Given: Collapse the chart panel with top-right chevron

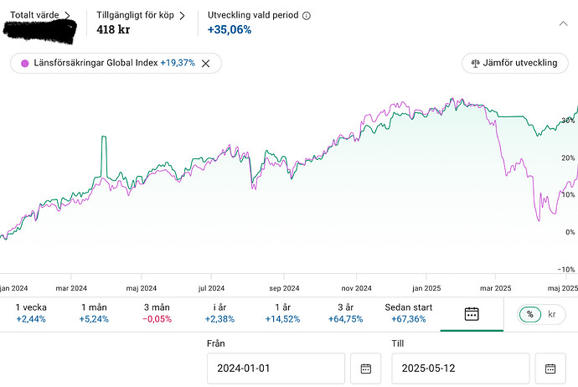Looking at the screenshot, I should point(565,24).
